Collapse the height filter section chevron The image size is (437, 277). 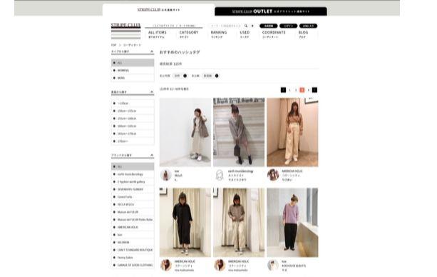click(152, 92)
